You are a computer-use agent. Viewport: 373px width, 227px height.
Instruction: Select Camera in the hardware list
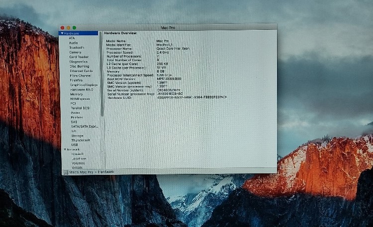pos(75,52)
